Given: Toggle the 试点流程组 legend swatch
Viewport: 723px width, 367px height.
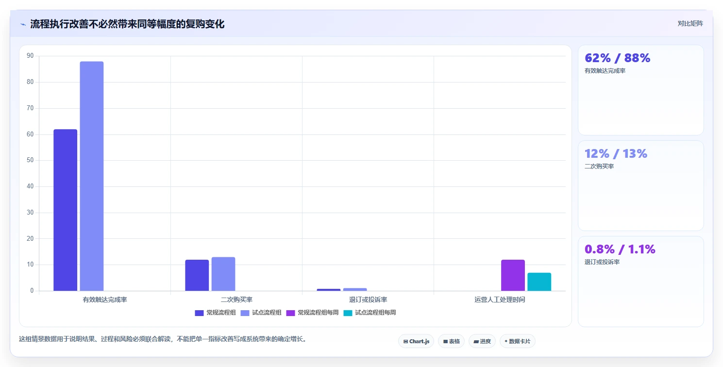Looking at the screenshot, I should tap(245, 313).
